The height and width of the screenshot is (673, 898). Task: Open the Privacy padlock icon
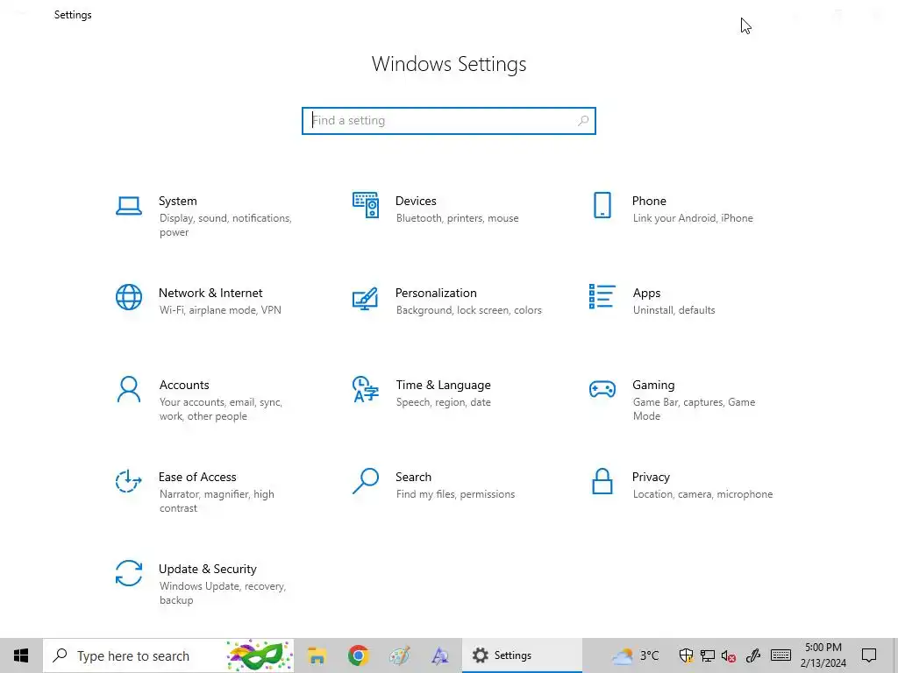602,481
